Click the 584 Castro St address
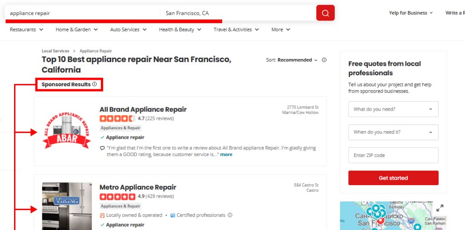The width and height of the screenshot is (465, 230). click(x=307, y=185)
